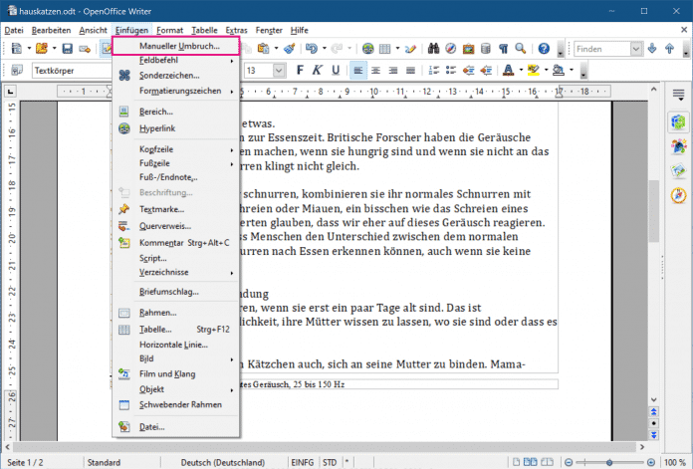Open the font size dropdown
693x469 pixels.
[x=279, y=71]
